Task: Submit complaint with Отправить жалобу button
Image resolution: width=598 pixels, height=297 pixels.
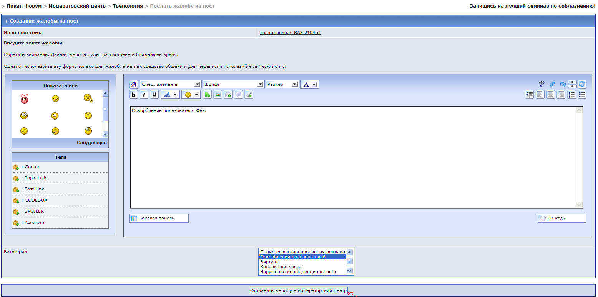Action: click(298, 290)
